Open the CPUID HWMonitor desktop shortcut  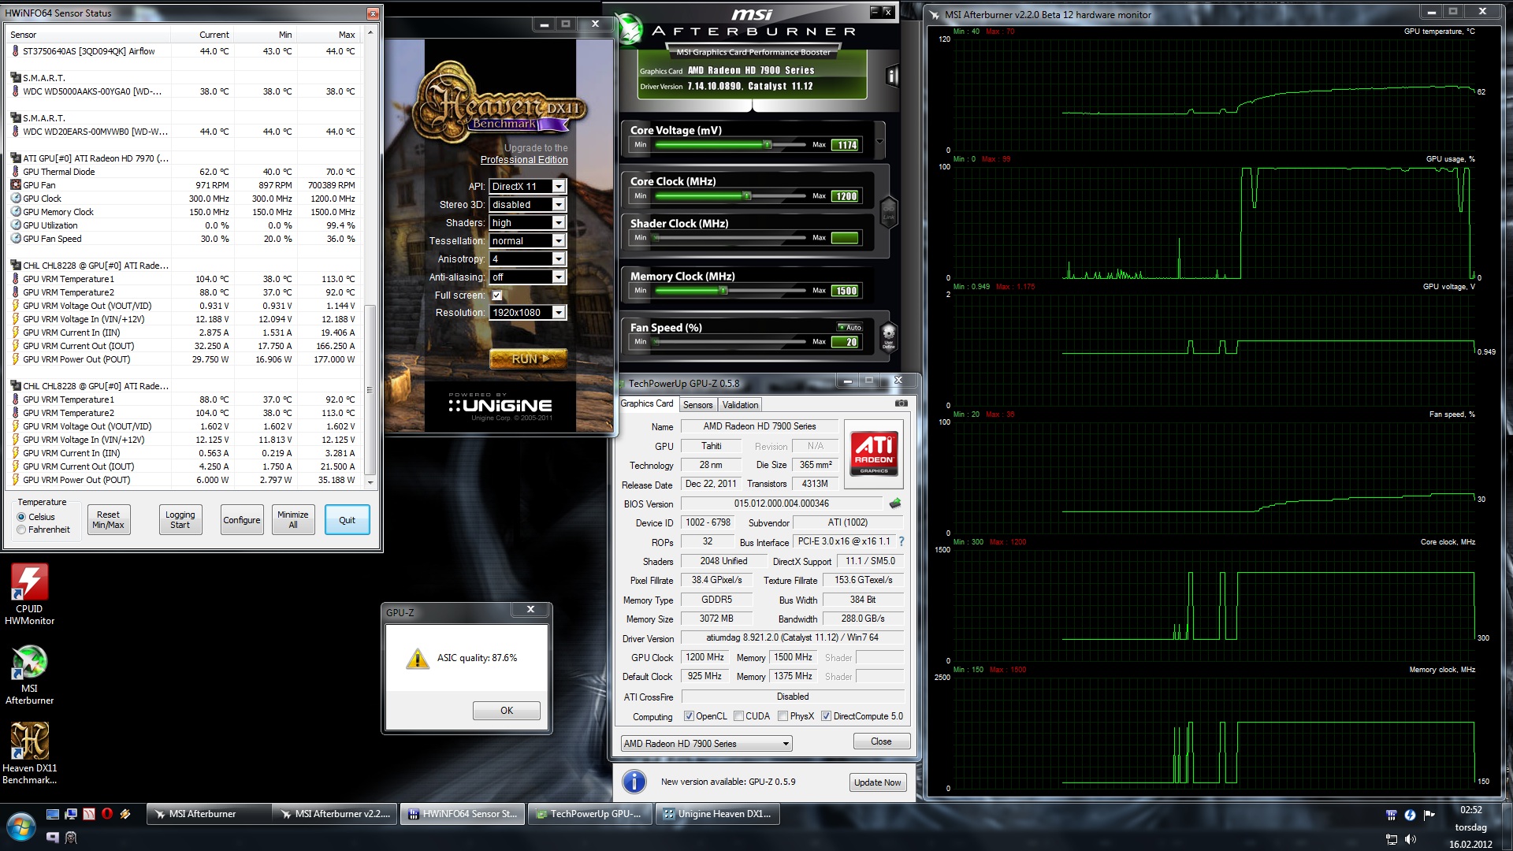point(29,594)
